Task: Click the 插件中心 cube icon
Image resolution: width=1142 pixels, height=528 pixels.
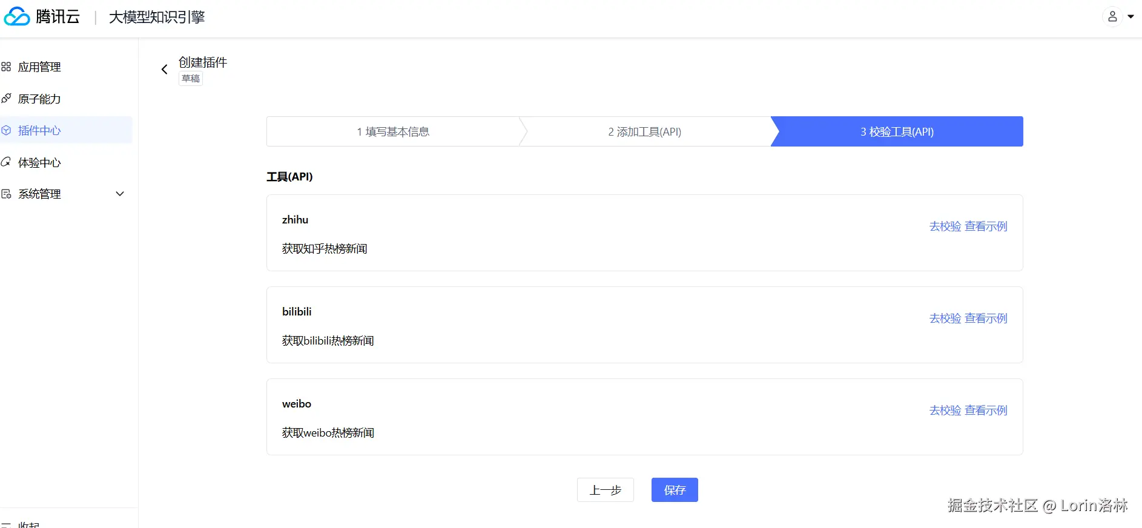Action: pyautogui.click(x=6, y=130)
